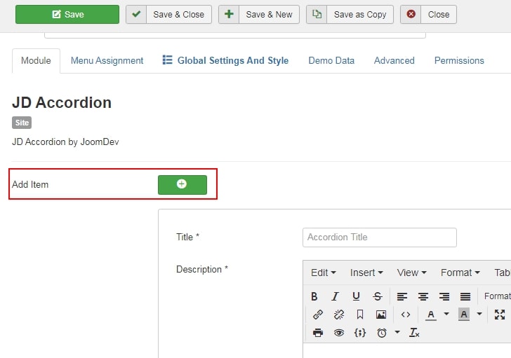
Task: Click the 'JD Accordion by JoomDev' text
Action: 65,142
